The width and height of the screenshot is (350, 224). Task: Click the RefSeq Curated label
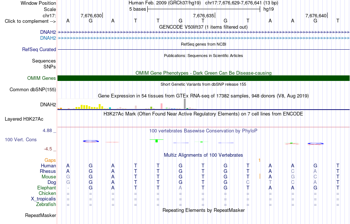coord(39,50)
